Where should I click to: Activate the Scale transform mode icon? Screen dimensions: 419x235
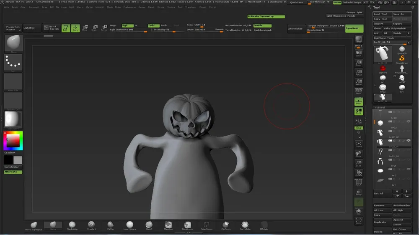[94, 28]
